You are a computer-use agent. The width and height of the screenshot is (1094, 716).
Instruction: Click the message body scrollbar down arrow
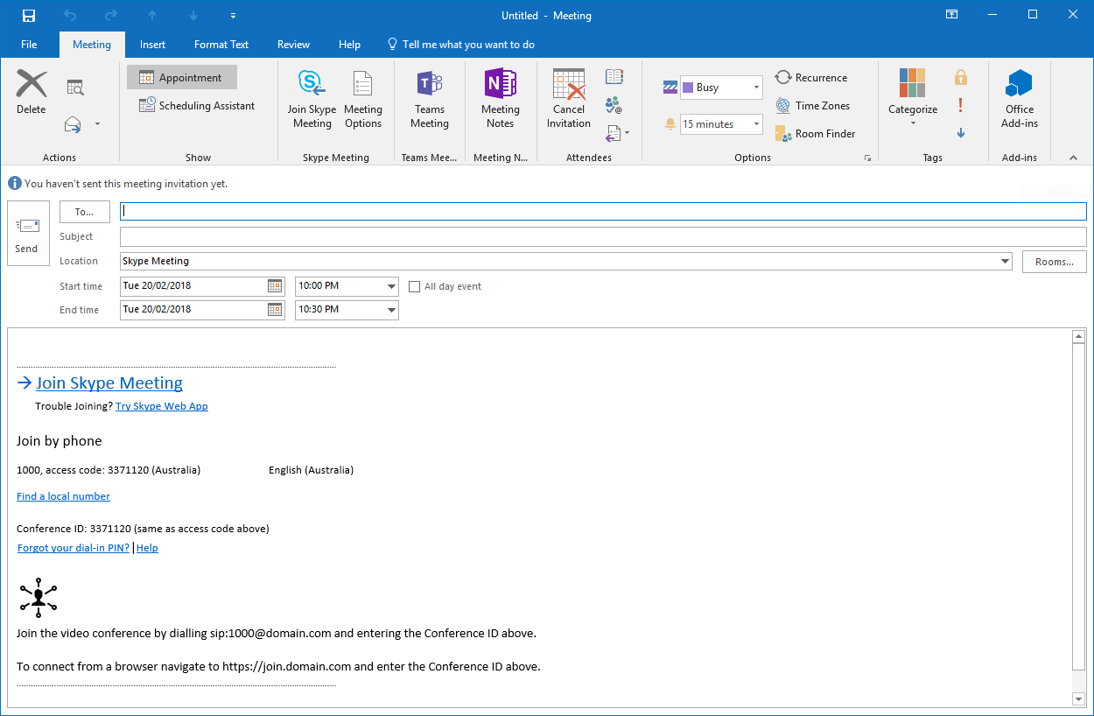[1079, 698]
